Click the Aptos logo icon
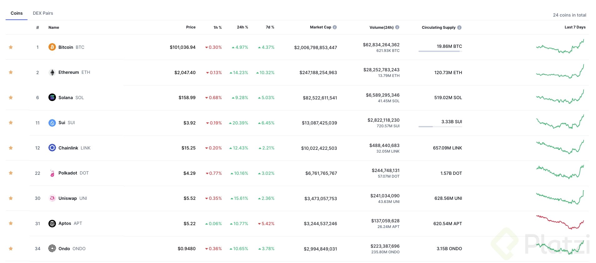The width and height of the screenshot is (596, 263). point(52,224)
